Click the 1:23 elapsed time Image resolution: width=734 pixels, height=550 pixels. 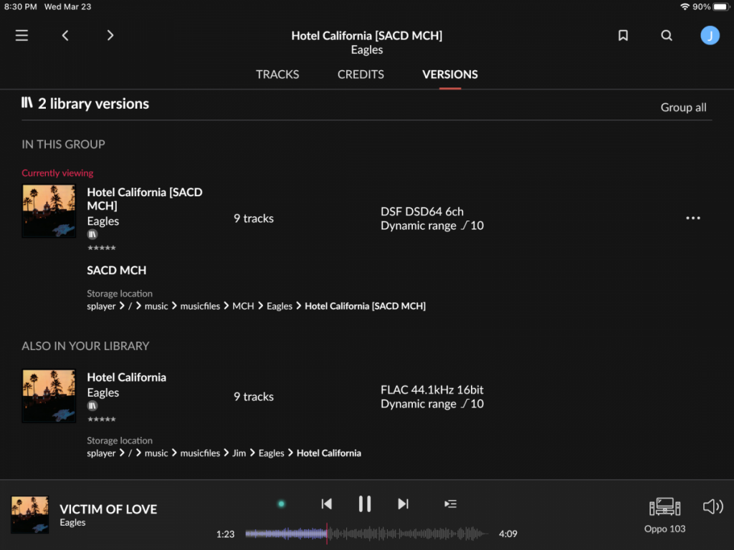[x=225, y=534]
